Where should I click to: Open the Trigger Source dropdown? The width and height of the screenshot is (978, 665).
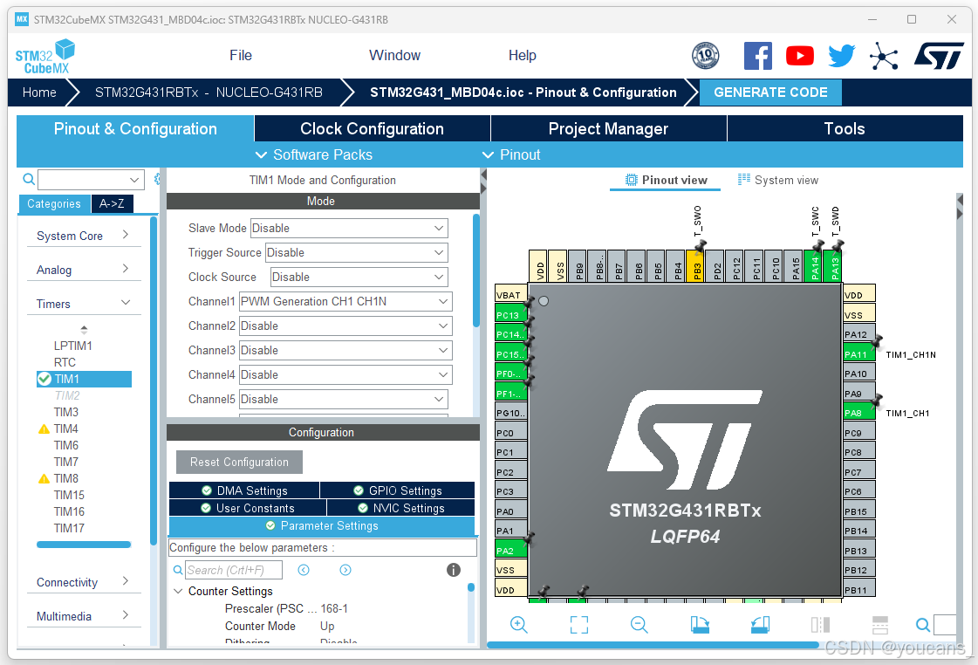(x=357, y=253)
